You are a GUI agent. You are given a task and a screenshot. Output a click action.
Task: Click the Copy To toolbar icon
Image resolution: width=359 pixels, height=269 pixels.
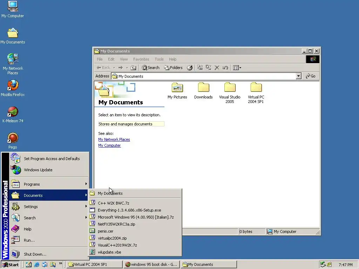(x=209, y=68)
